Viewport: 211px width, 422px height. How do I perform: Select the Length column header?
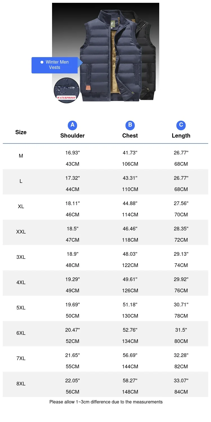coord(181,136)
